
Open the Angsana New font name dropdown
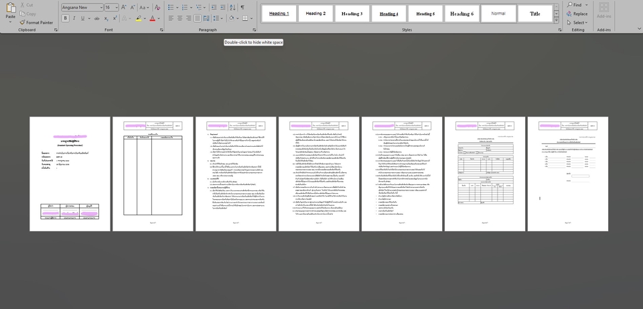pyautogui.click(x=101, y=7)
